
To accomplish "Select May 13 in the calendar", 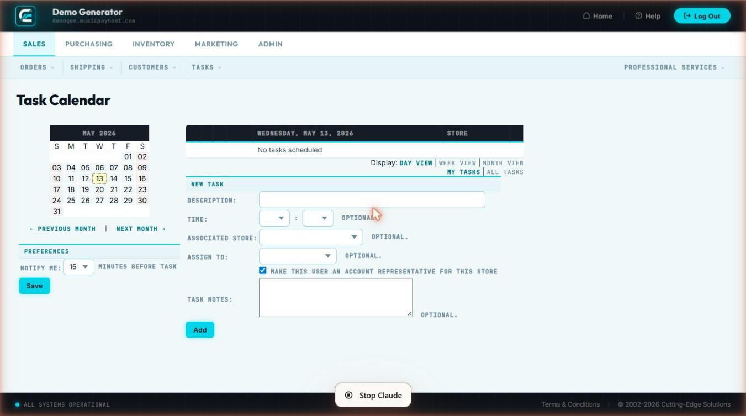I will point(99,178).
